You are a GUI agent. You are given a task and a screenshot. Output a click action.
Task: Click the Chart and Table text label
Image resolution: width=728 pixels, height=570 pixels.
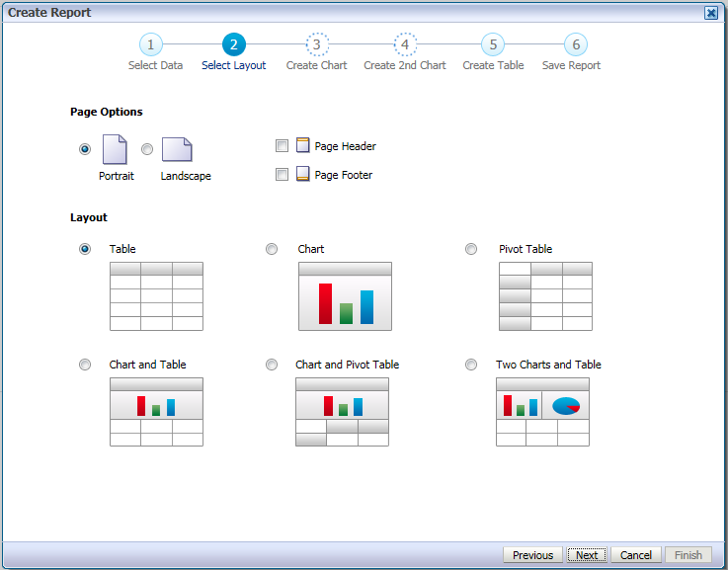click(147, 365)
